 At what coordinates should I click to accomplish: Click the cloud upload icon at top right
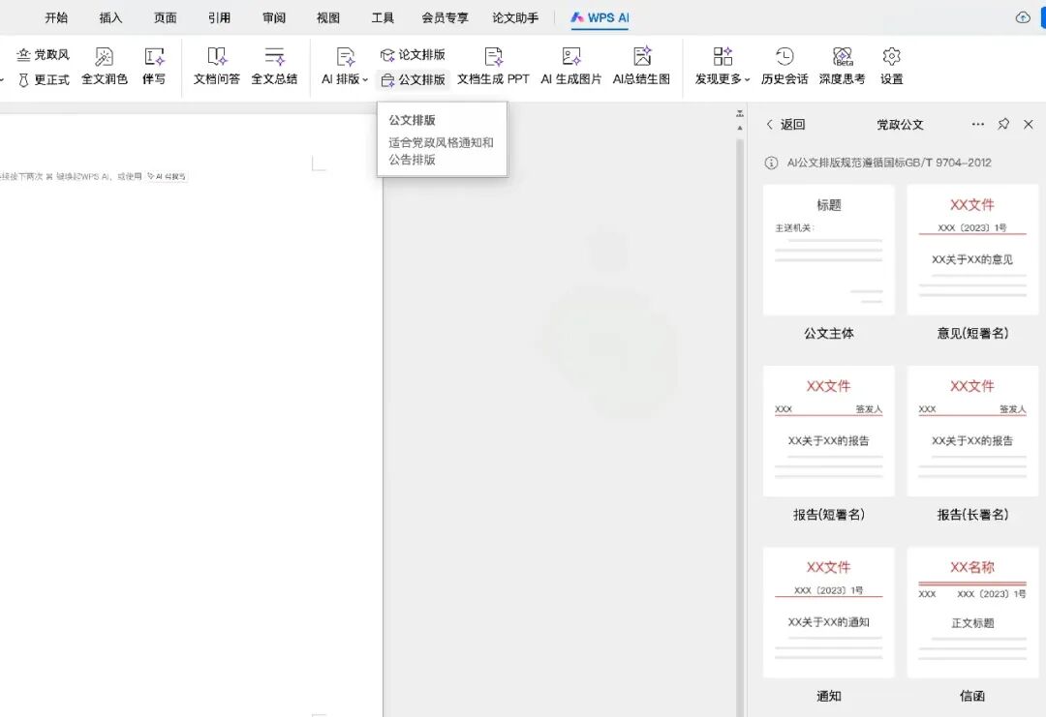tap(1023, 18)
